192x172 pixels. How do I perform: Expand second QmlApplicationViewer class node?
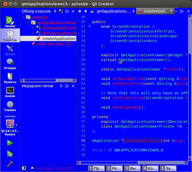[33, 33]
